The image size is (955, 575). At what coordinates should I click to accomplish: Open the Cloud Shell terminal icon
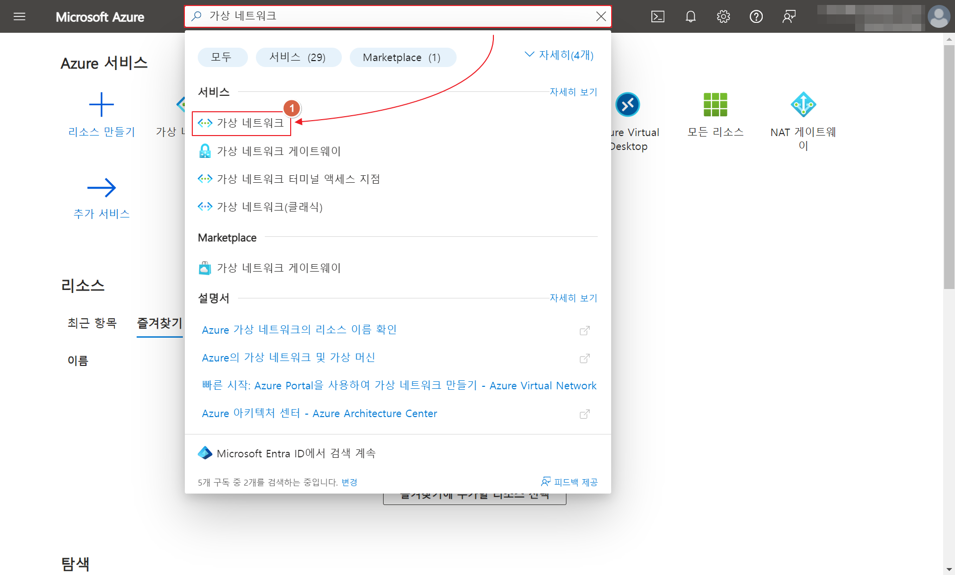657,16
